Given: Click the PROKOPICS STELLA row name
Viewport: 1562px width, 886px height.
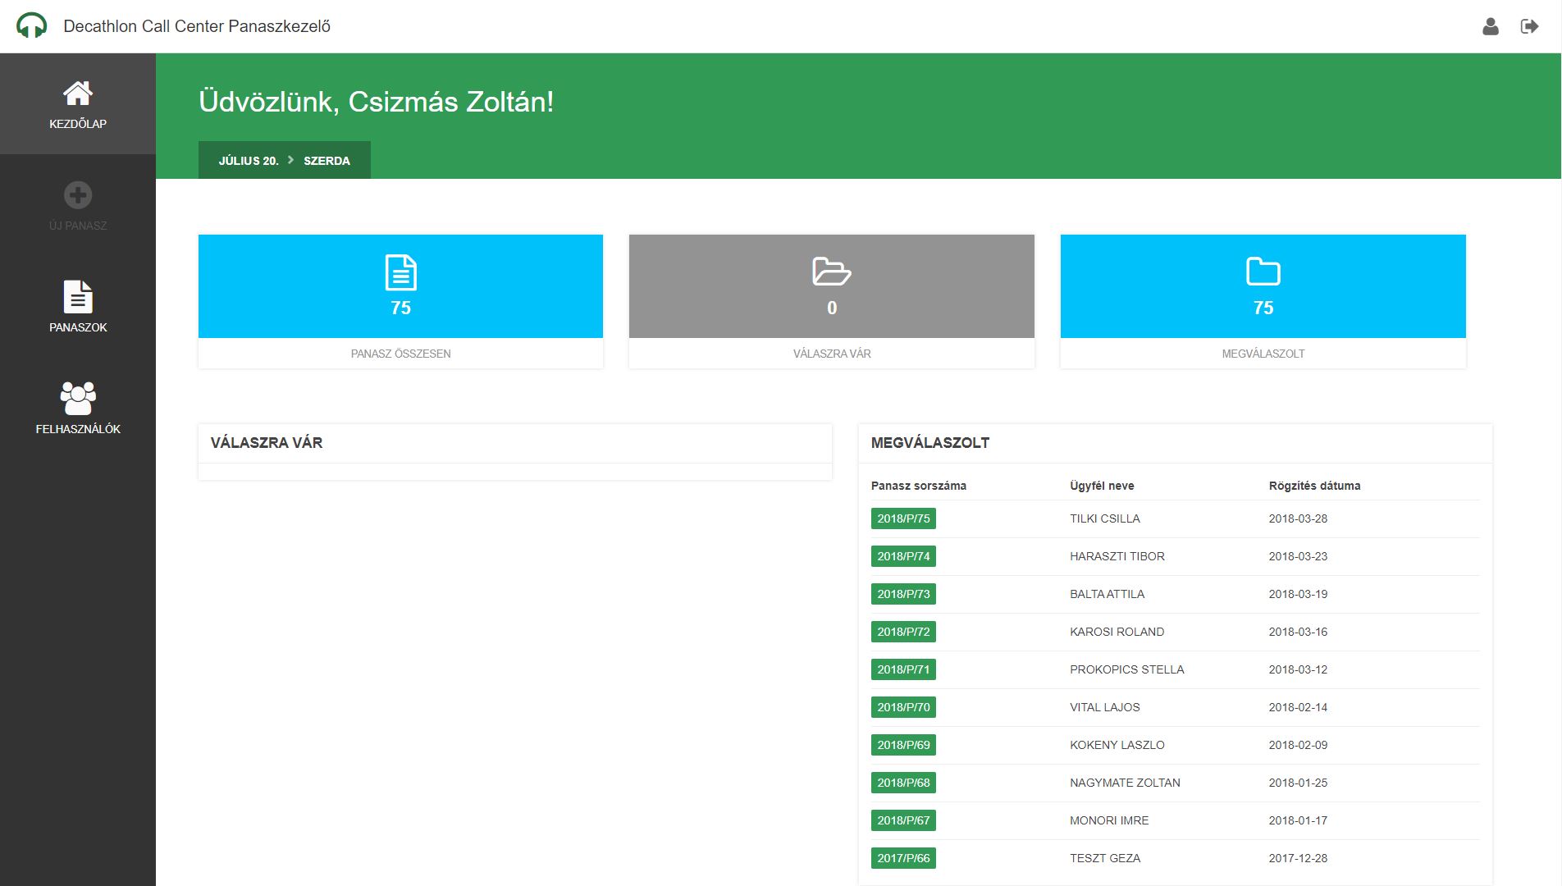Looking at the screenshot, I should [1126, 669].
